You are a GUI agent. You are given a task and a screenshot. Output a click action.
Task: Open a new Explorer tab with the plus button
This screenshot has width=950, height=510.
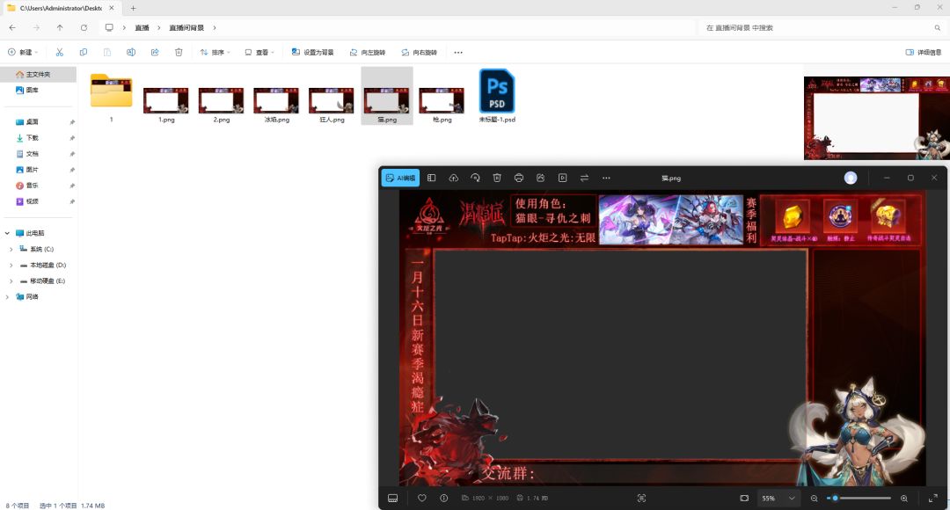click(134, 8)
